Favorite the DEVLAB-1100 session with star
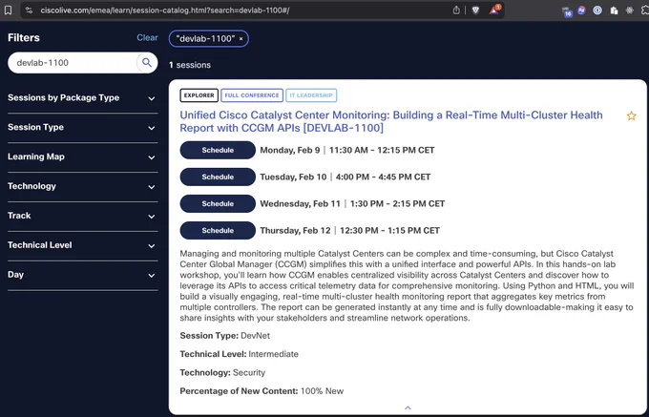This screenshot has height=417, width=649. coord(631,115)
